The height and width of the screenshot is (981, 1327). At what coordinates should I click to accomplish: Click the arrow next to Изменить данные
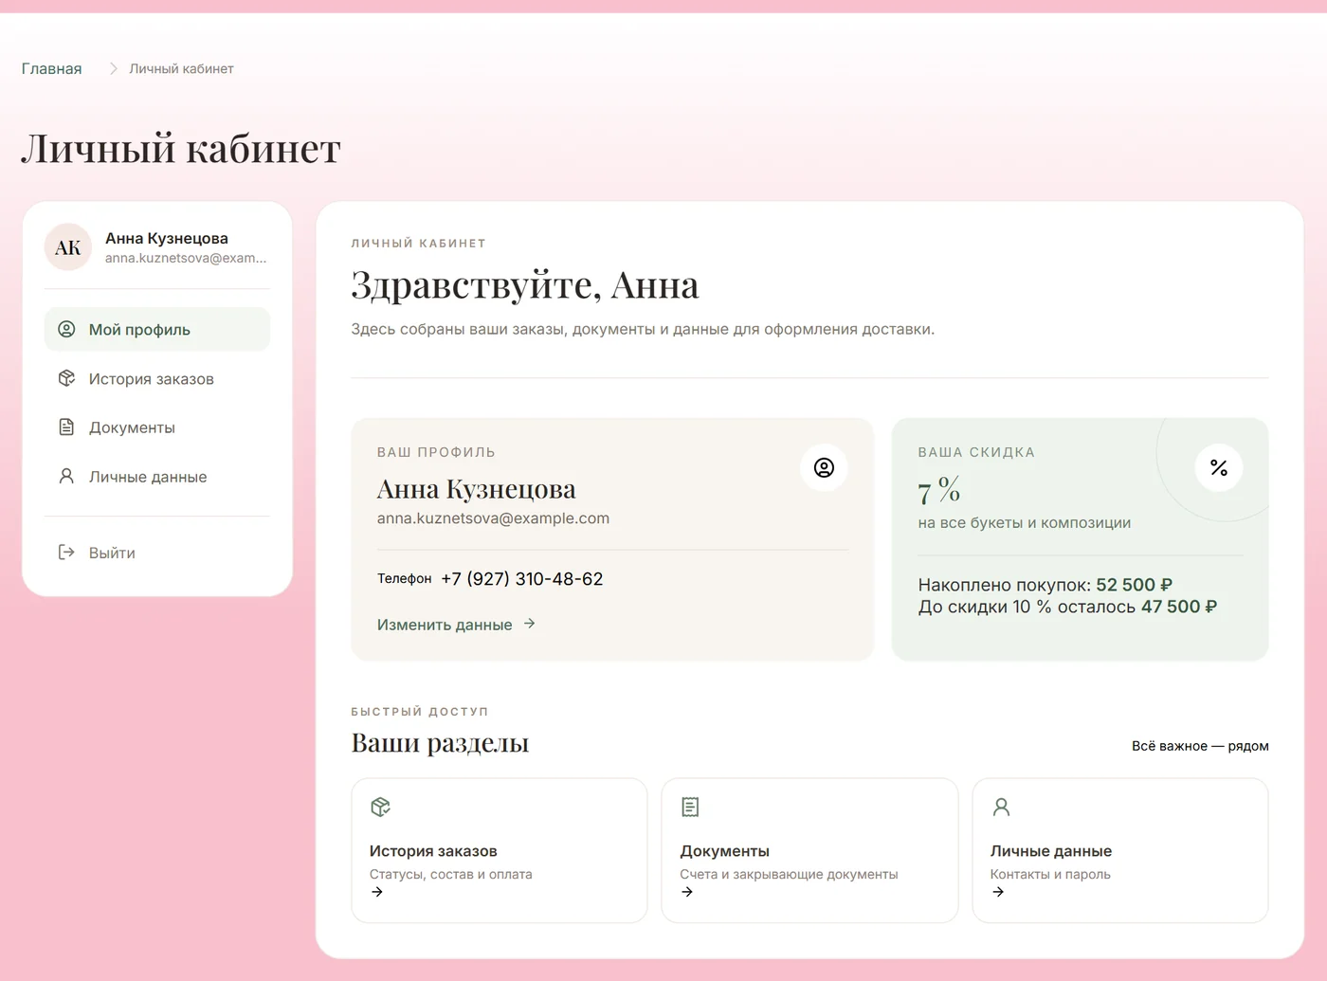[530, 624]
